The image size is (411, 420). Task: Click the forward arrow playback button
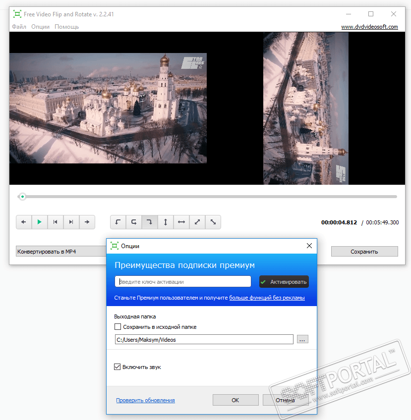(x=87, y=222)
